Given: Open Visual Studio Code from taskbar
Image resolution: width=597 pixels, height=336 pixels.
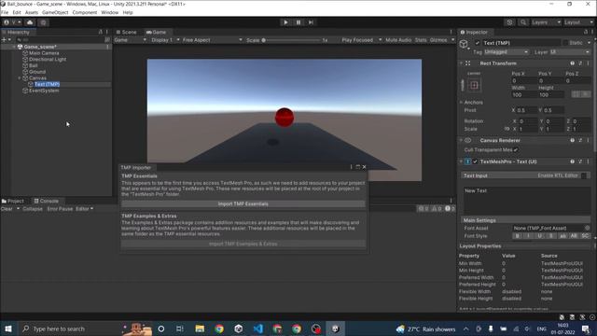Looking at the screenshot, I should (257, 329).
